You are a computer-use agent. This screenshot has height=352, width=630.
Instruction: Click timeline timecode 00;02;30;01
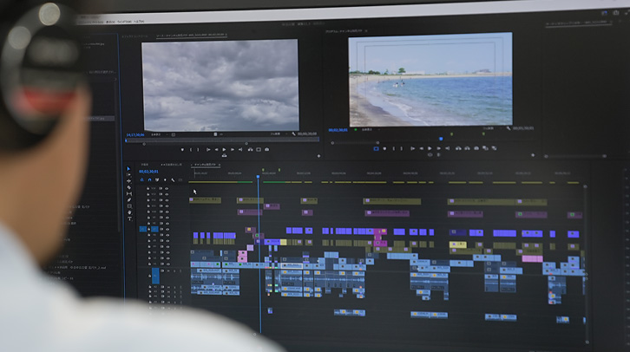[x=148, y=172]
